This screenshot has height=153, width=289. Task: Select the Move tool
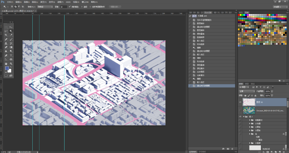[11, 27]
